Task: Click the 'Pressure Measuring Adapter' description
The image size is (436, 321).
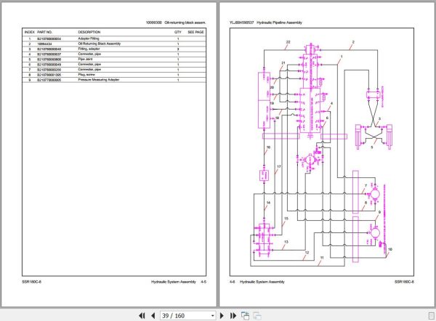Action: coord(98,80)
